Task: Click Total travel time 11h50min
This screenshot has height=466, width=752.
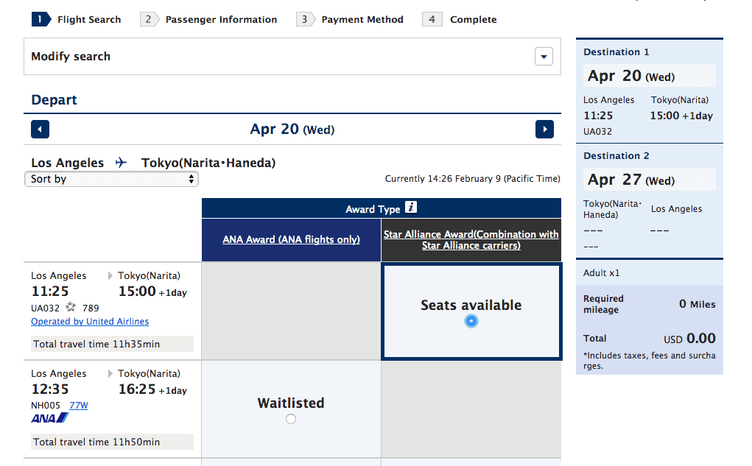Action: 112,442
